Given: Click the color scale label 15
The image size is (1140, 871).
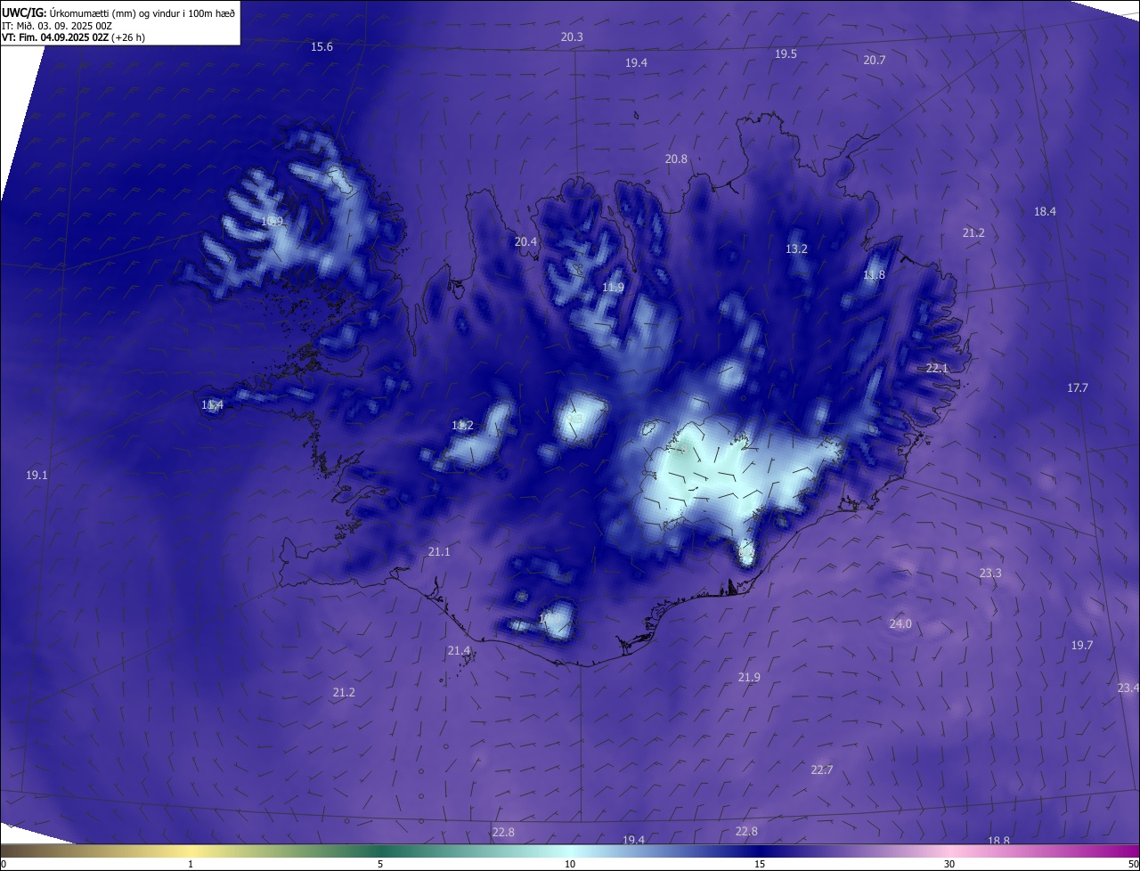Looking at the screenshot, I should 760,864.
